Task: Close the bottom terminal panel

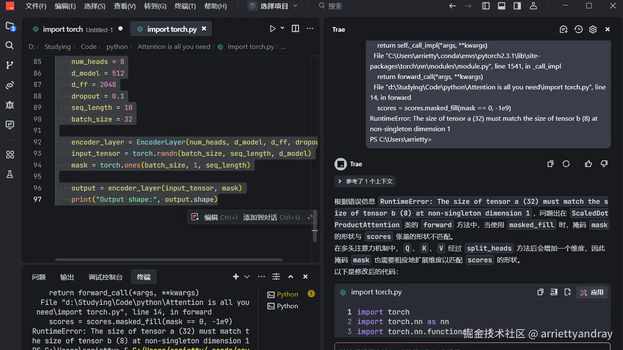Action: pos(305,276)
